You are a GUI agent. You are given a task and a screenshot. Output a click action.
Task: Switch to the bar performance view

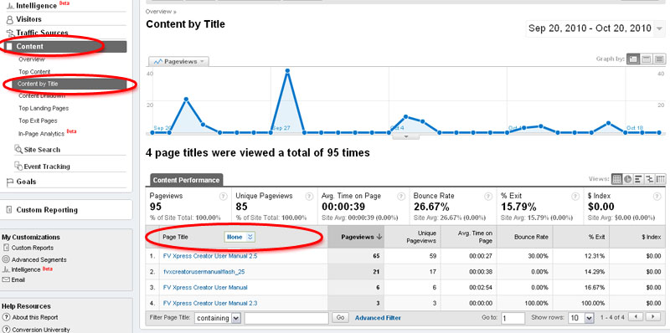pos(639,179)
